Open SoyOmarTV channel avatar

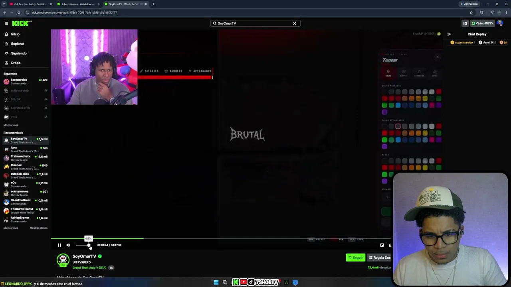click(63, 260)
